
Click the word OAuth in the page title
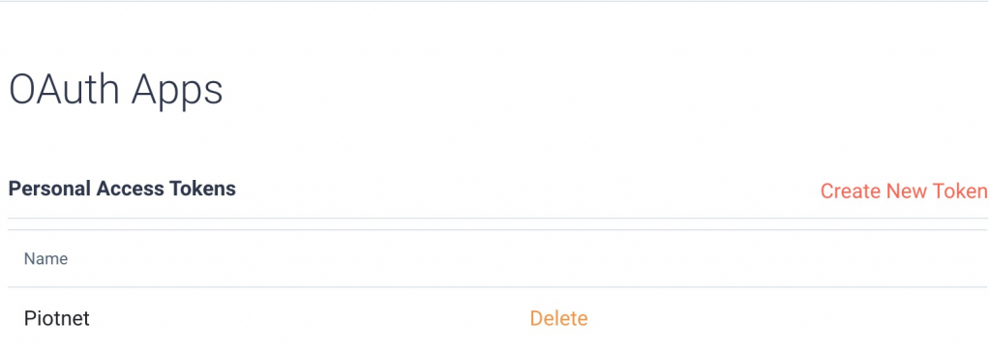64,90
